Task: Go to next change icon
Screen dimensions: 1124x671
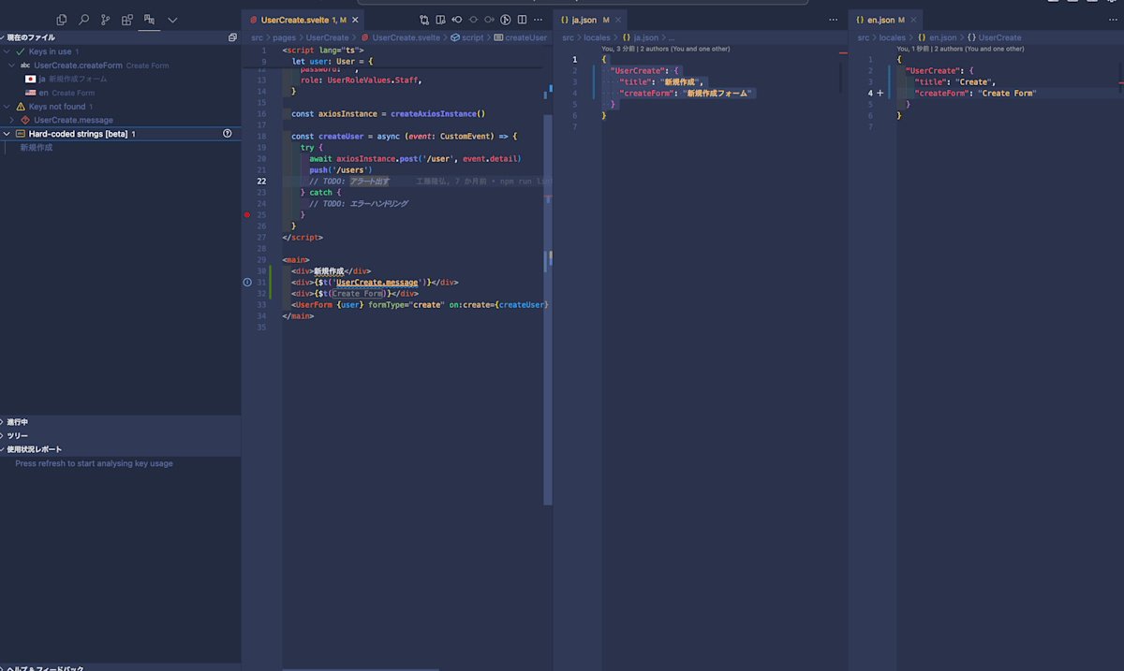Action: (x=489, y=20)
